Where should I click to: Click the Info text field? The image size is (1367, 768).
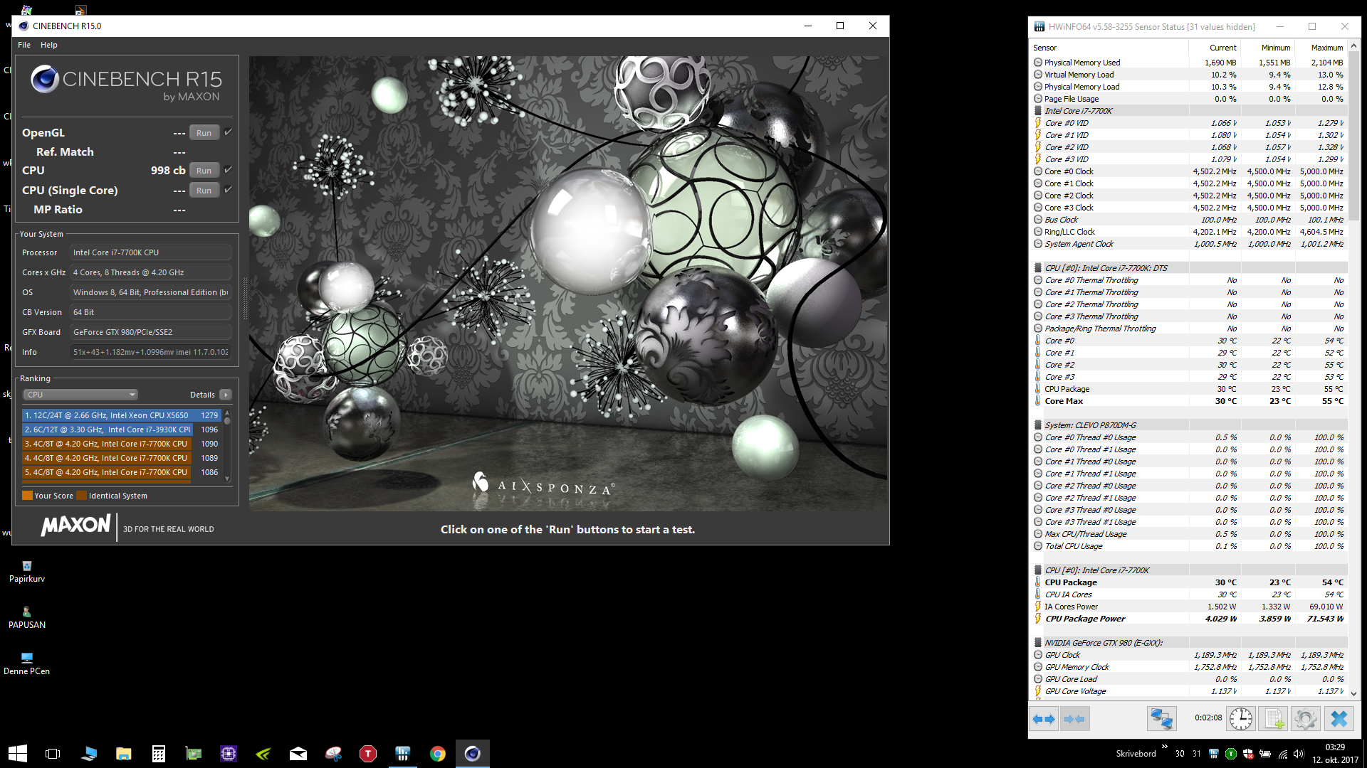coord(150,352)
